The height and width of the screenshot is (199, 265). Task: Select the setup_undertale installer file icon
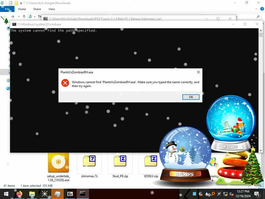coord(58,162)
